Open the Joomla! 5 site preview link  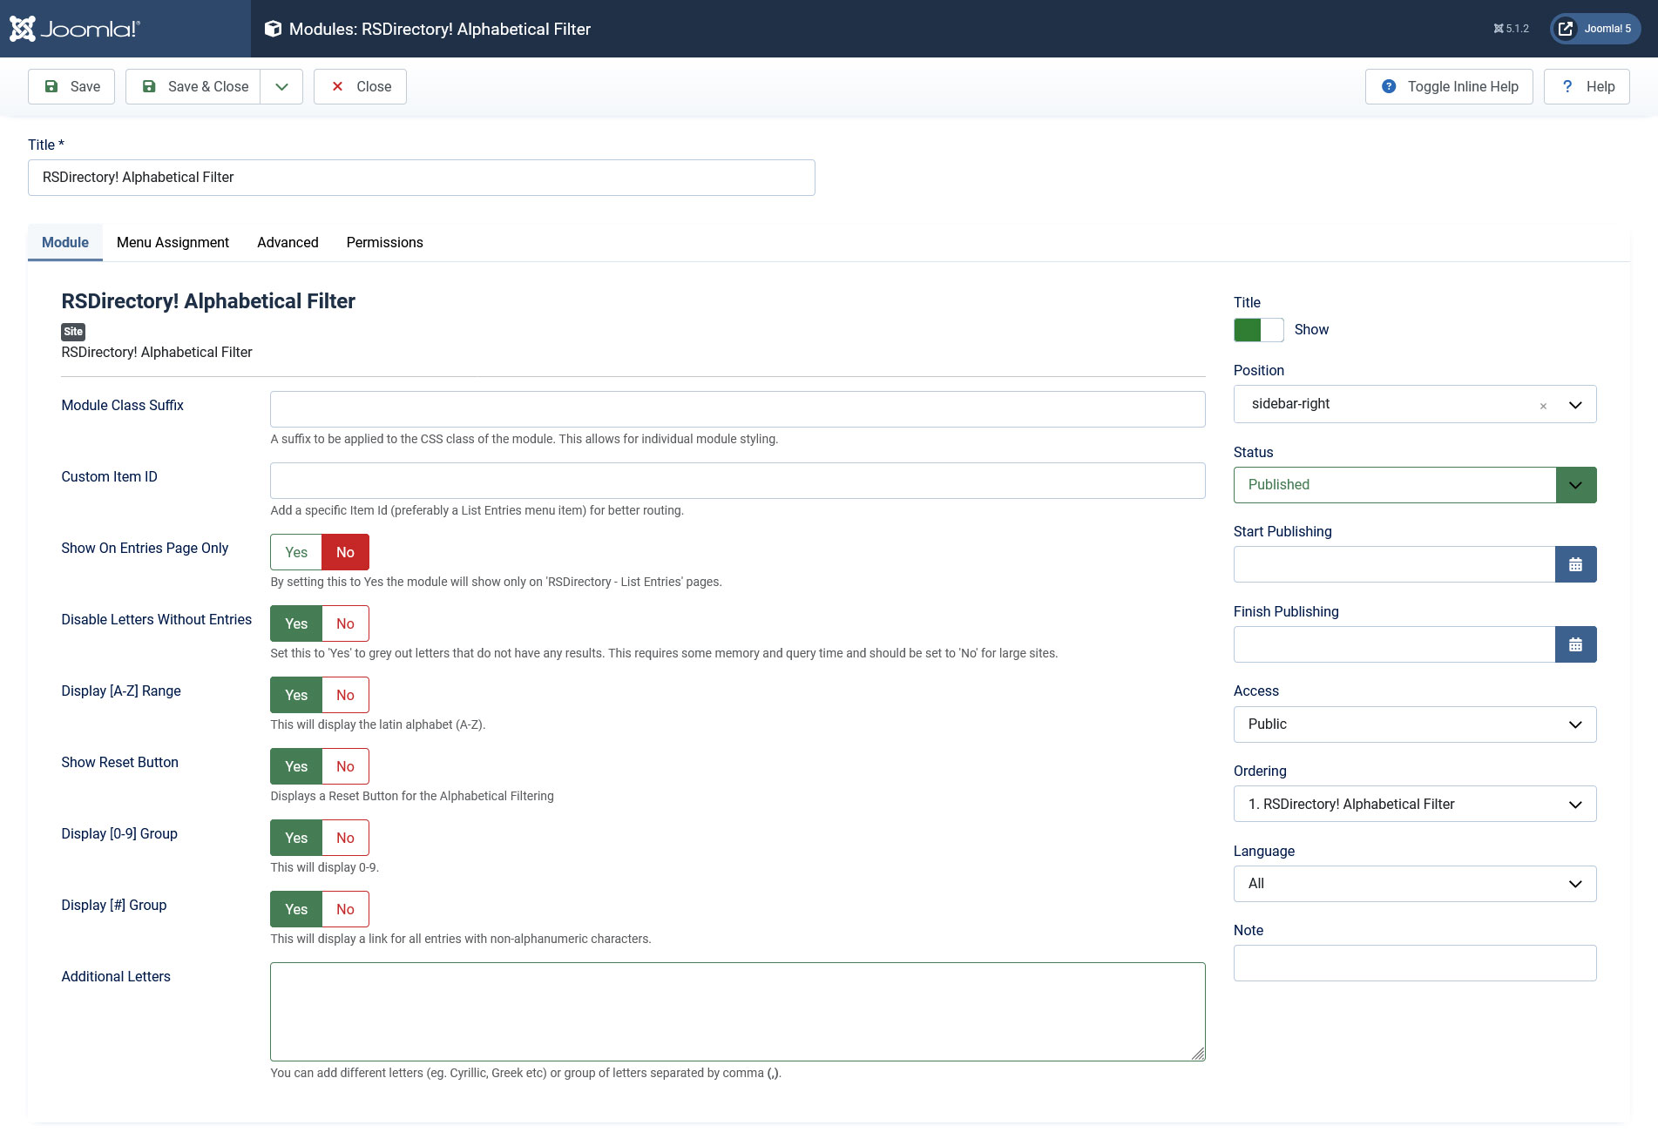(1595, 29)
